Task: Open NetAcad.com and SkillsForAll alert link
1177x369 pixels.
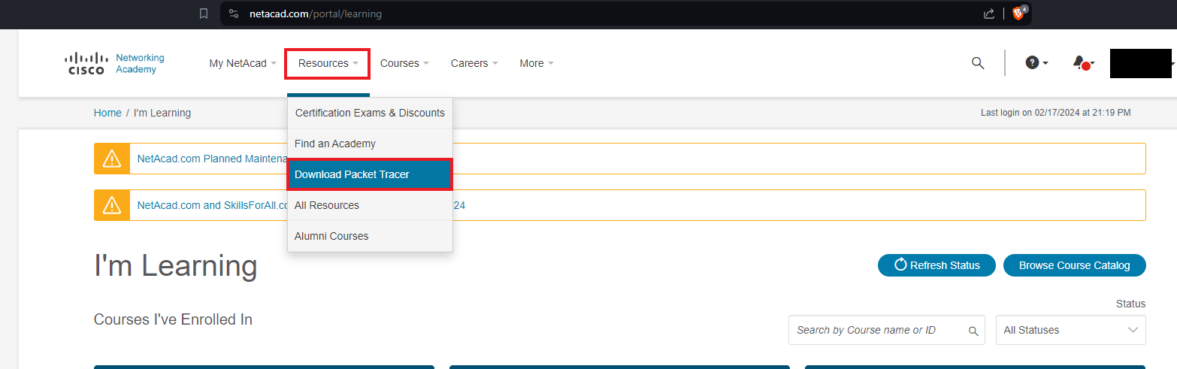Action: [213, 205]
